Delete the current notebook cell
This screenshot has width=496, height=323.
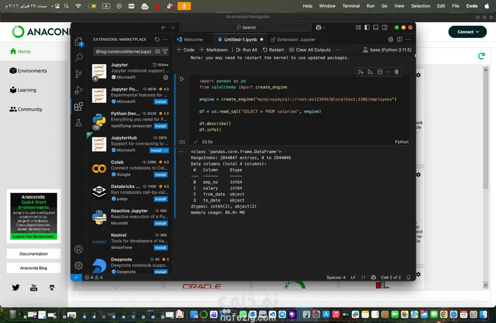click(x=396, y=72)
